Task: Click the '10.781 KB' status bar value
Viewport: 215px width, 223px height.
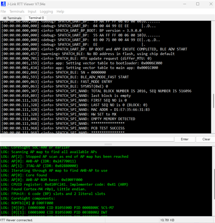Action: [167, 220]
